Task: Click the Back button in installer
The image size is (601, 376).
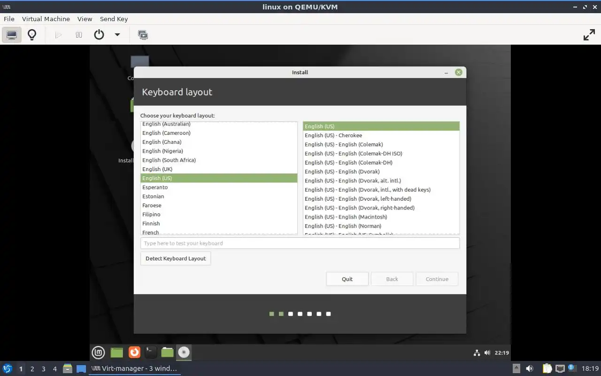Action: pyautogui.click(x=392, y=279)
